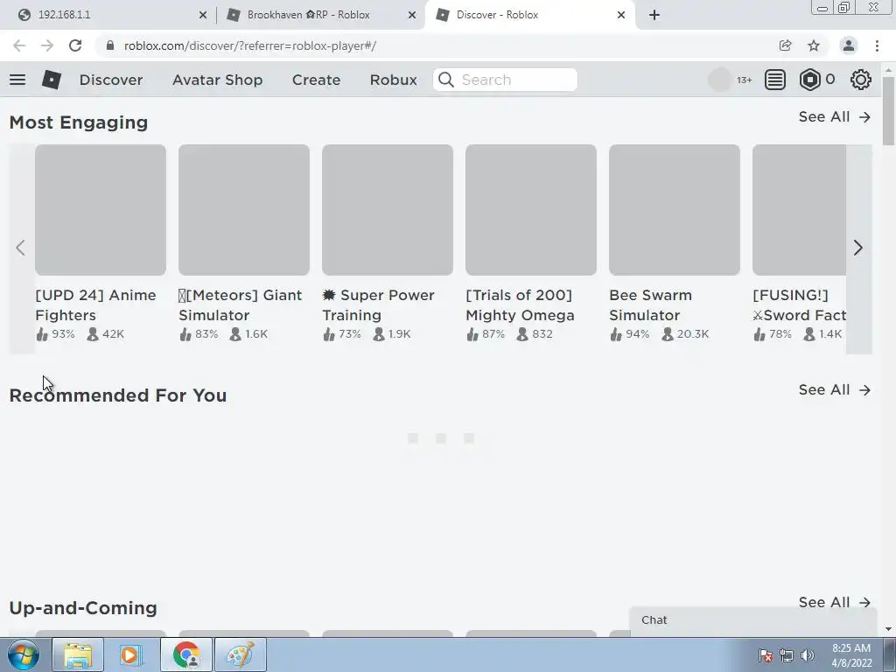The height and width of the screenshot is (672, 896).
Task: Click in the Roblox search field
Action: 505,80
